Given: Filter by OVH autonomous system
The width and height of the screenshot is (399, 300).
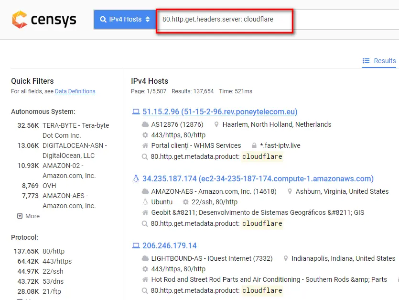Looking at the screenshot, I should click(49, 186).
